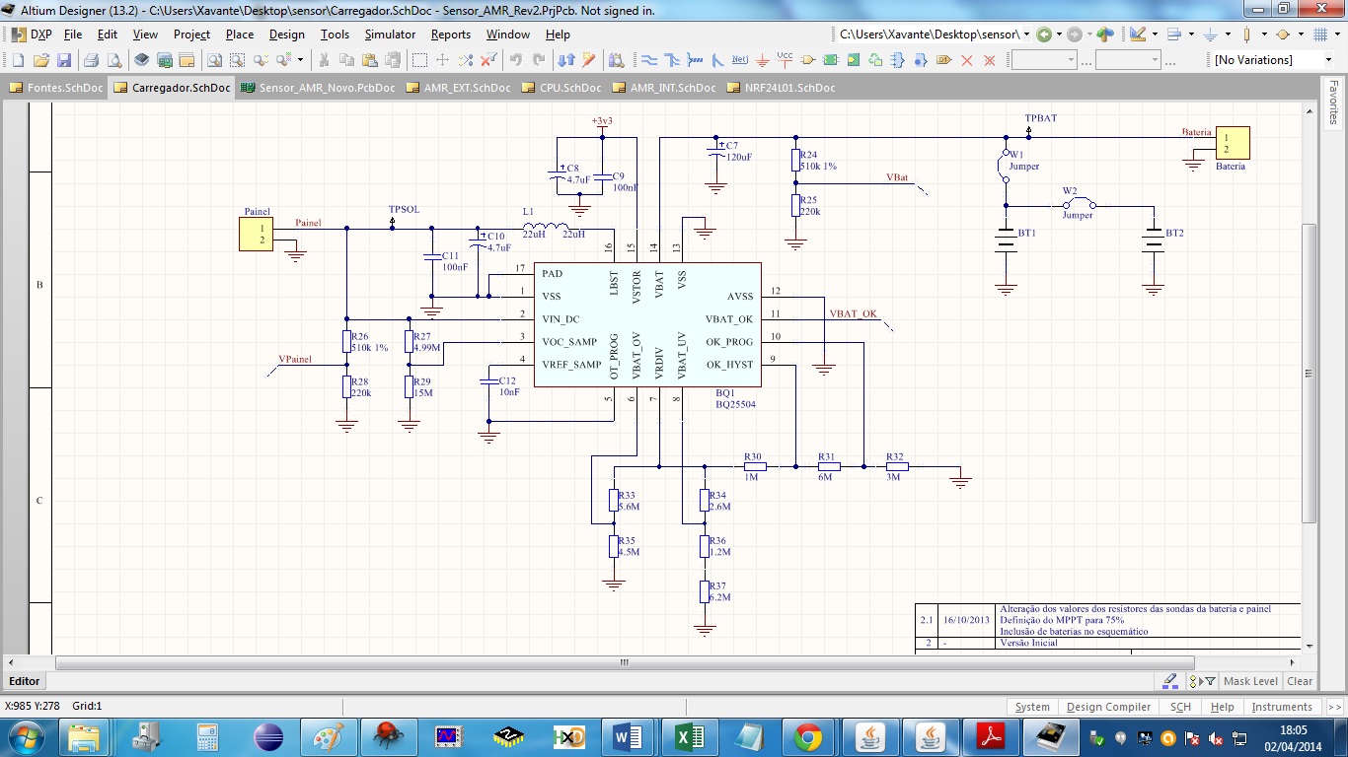Print the schematic document
The height and width of the screenshot is (757, 1348).
[x=90, y=59]
